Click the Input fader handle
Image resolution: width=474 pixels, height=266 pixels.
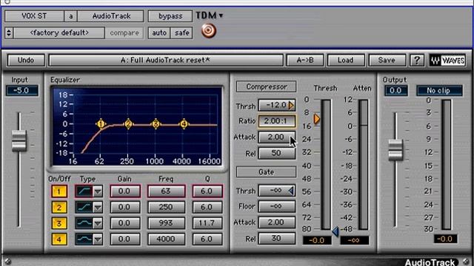click(x=19, y=140)
